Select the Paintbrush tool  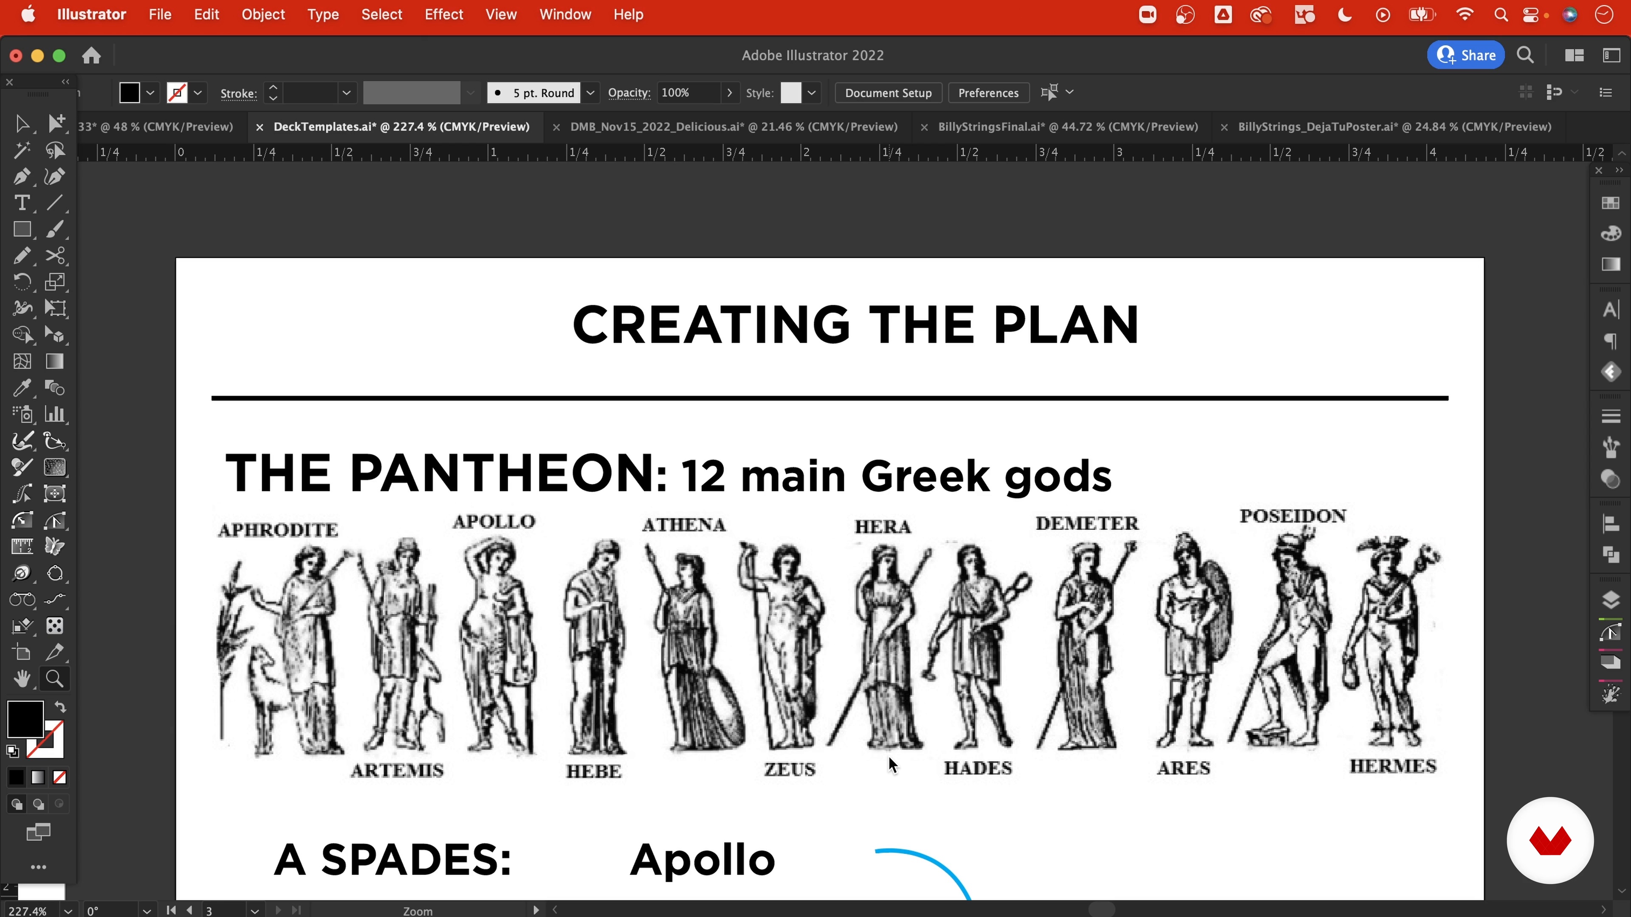click(x=56, y=229)
